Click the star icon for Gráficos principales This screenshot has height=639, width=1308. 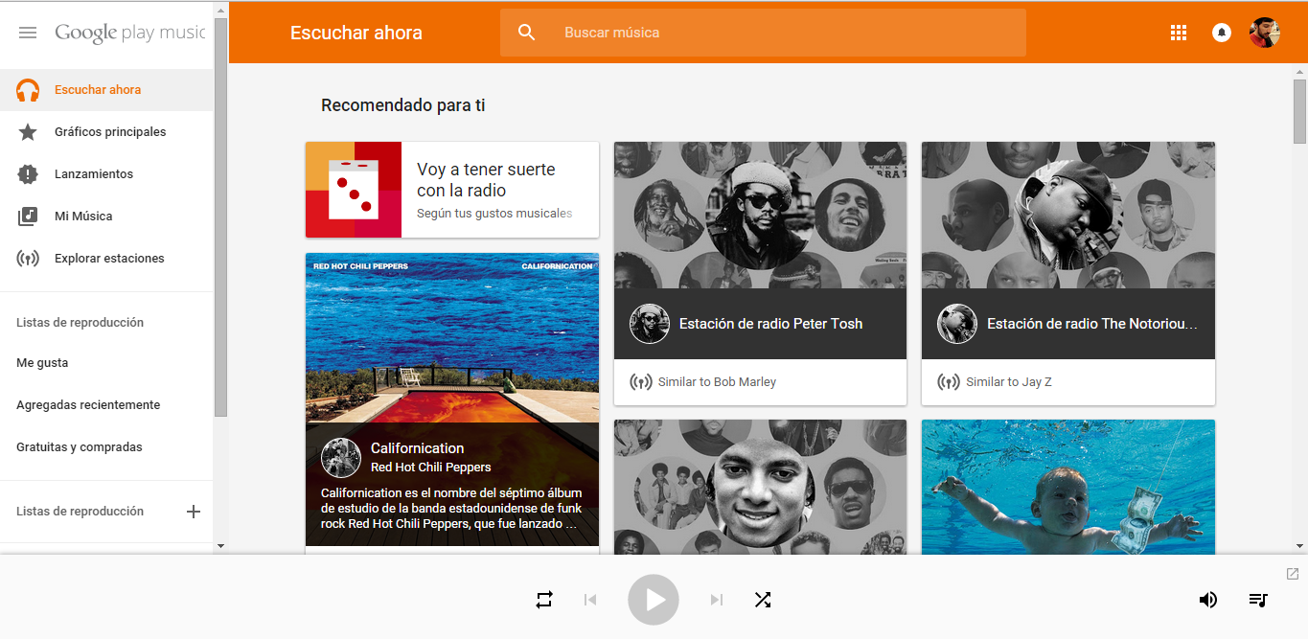[28, 132]
